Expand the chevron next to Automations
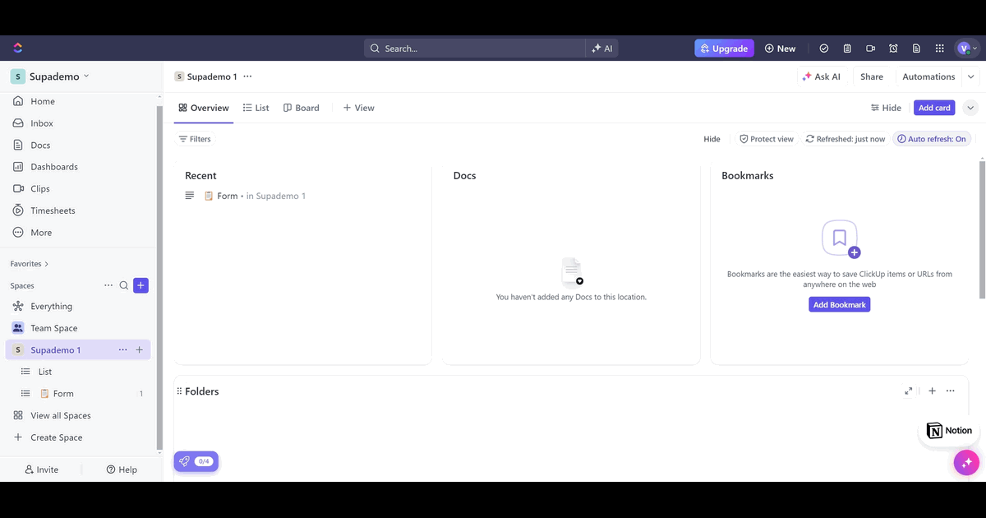The image size is (986, 518). click(970, 76)
